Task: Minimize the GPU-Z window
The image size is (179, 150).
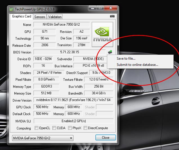Action: [x=93, y=8]
